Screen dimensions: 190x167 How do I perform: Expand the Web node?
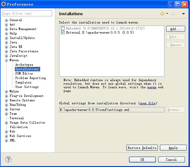point(7,132)
